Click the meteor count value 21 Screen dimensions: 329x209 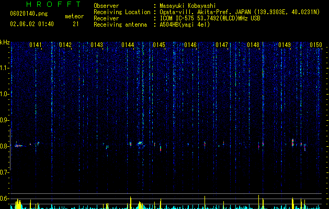coord(75,24)
